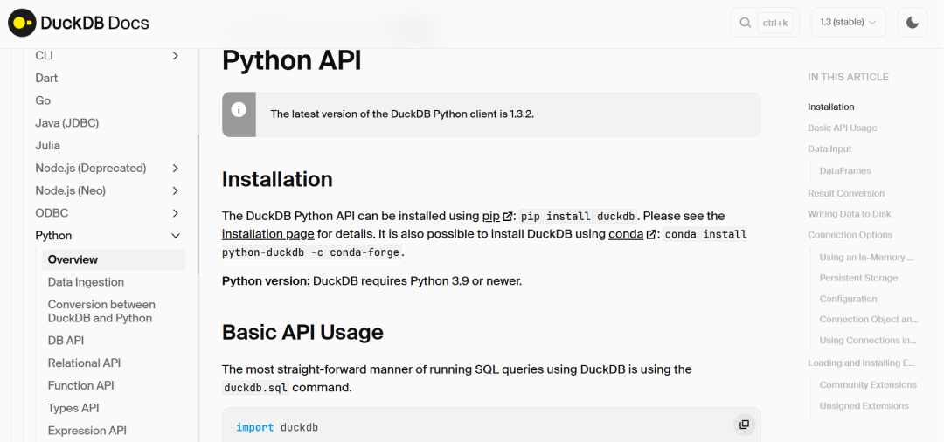This screenshot has width=944, height=442.
Task: Open the Go client page
Action: coord(43,100)
